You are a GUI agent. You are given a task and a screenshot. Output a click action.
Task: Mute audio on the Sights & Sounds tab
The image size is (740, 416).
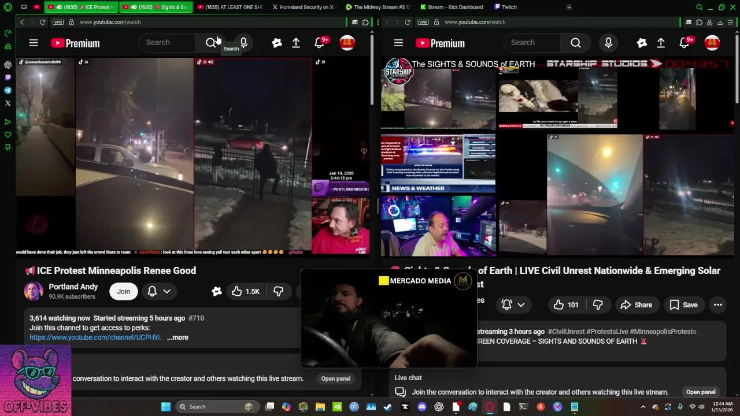pos(134,7)
